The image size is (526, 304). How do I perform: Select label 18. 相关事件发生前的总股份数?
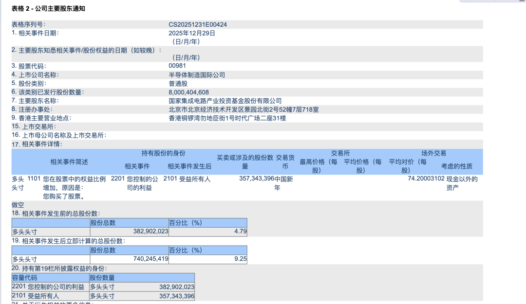tap(56, 214)
